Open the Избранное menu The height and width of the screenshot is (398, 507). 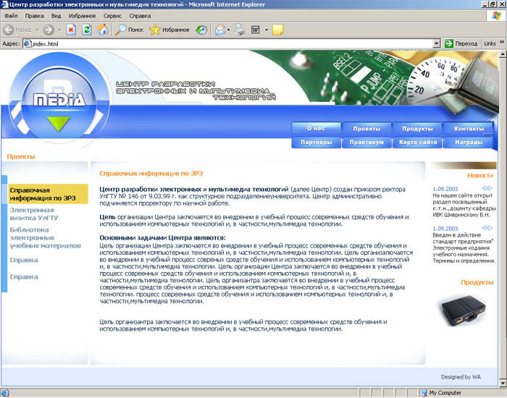(x=82, y=16)
